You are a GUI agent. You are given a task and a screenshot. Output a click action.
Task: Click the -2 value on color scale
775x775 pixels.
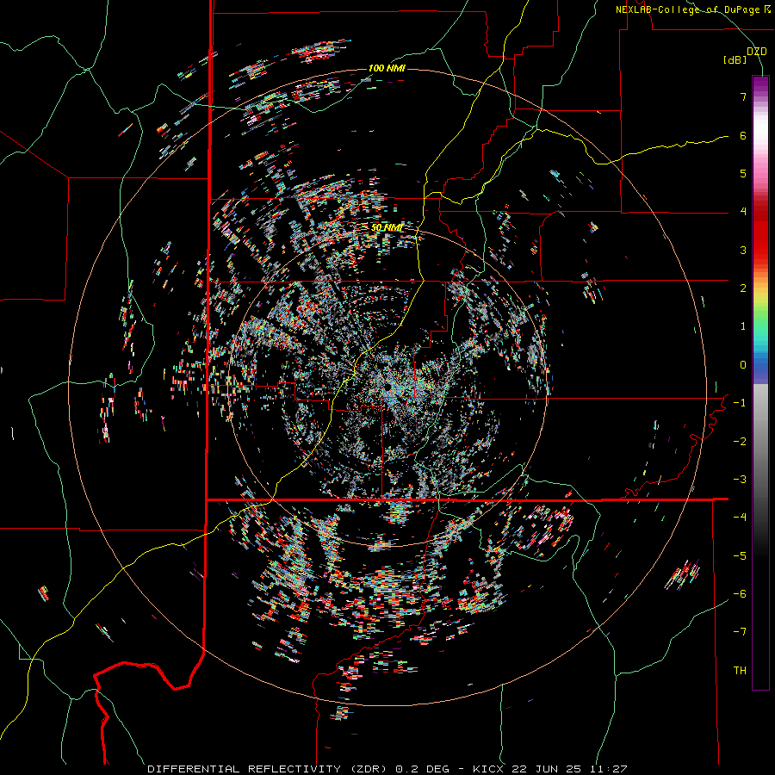(740, 442)
